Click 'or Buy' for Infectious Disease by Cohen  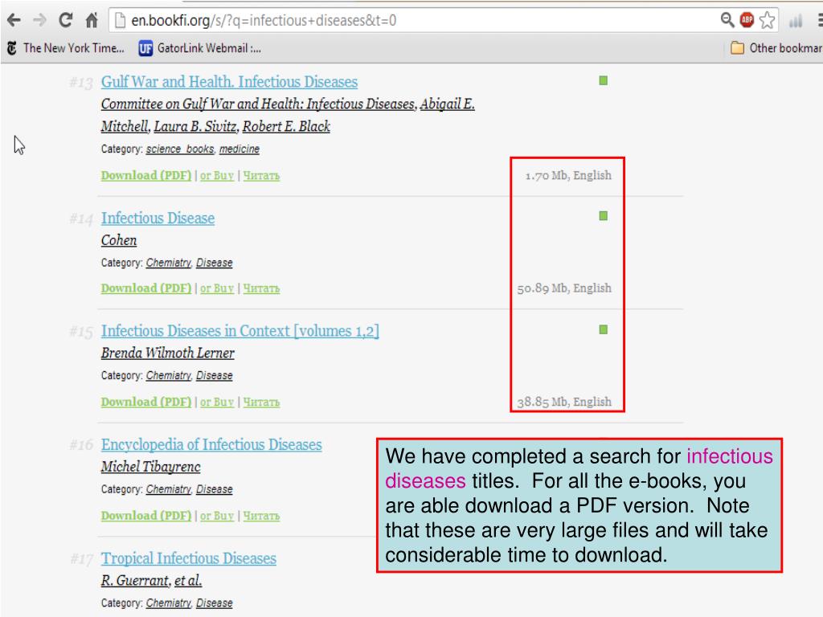point(217,288)
